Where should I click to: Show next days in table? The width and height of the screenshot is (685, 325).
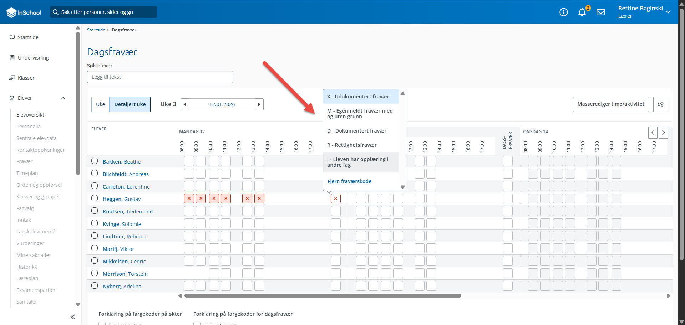664,133
